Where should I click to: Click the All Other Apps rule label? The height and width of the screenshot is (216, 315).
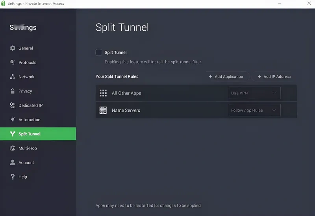126,93
